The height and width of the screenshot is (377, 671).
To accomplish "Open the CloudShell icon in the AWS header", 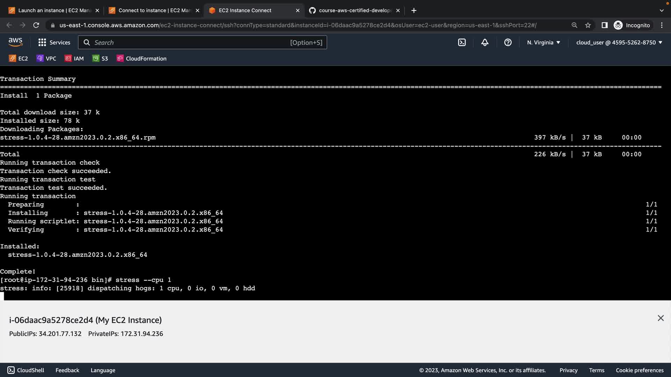I will coord(462,43).
